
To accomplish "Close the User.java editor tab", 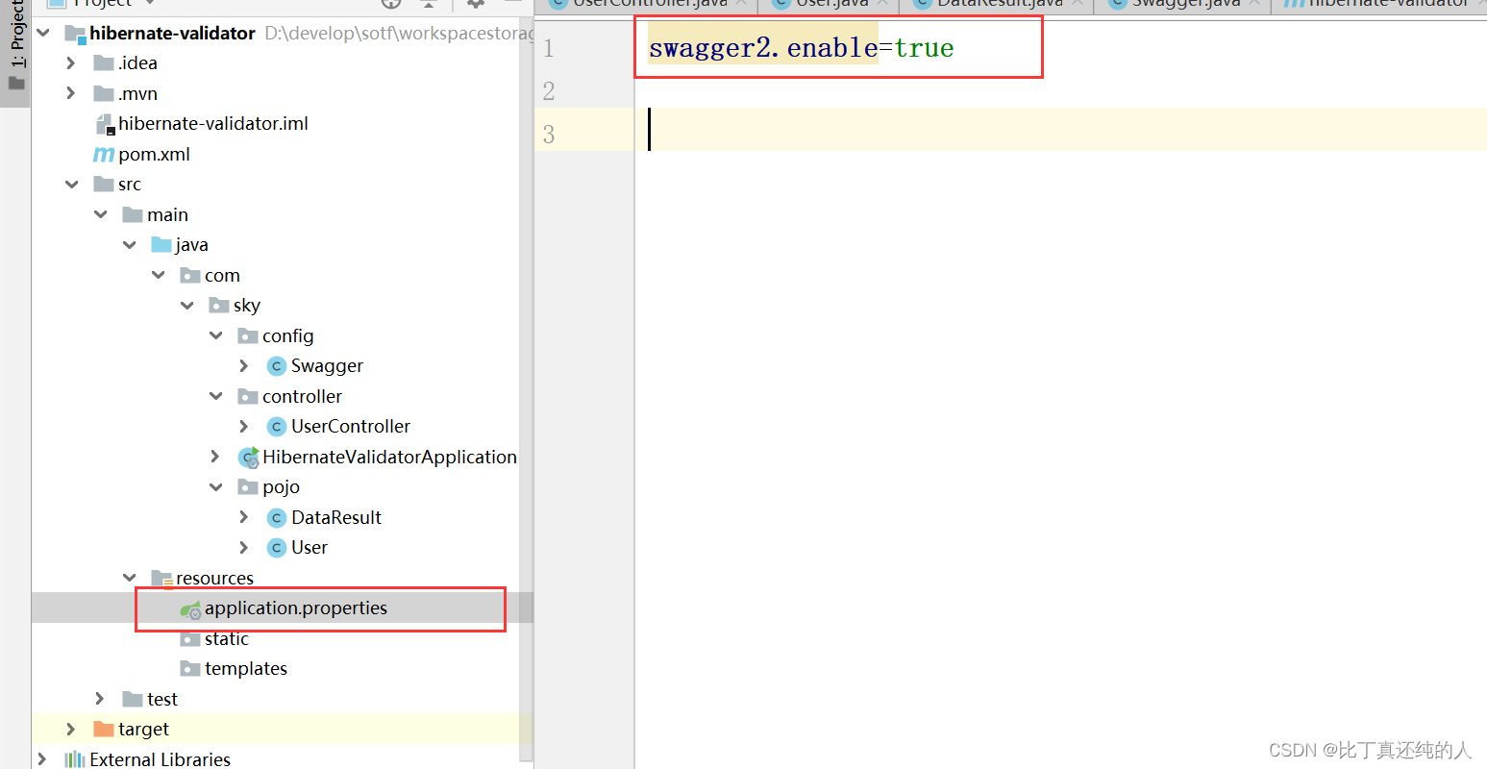I will click(883, 3).
